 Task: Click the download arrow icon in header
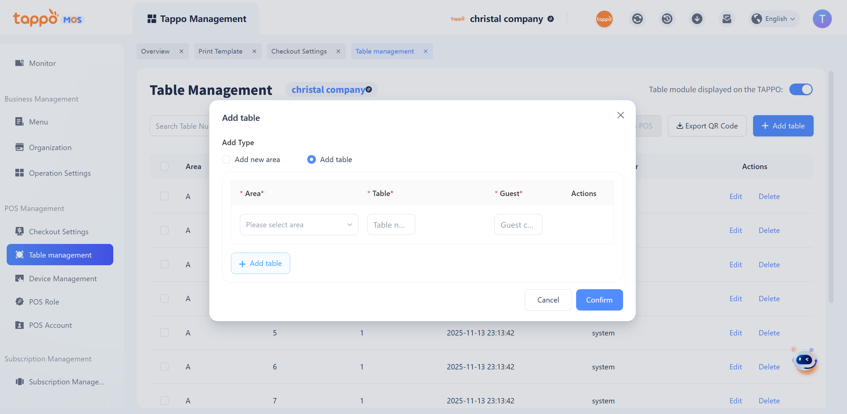pos(697,19)
